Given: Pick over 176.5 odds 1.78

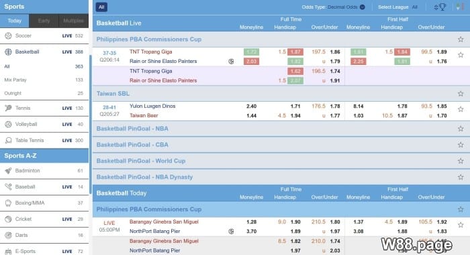Looking at the screenshot, I should click(x=335, y=106).
